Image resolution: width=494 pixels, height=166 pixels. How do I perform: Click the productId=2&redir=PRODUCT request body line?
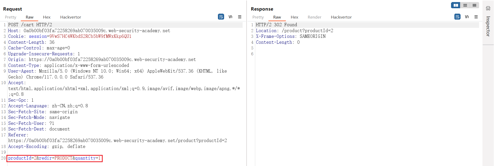coord(54,158)
